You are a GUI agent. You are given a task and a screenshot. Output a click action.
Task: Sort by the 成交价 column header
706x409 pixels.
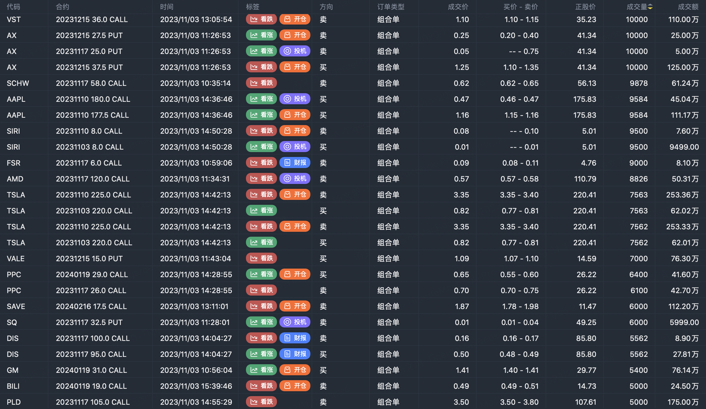tap(458, 7)
